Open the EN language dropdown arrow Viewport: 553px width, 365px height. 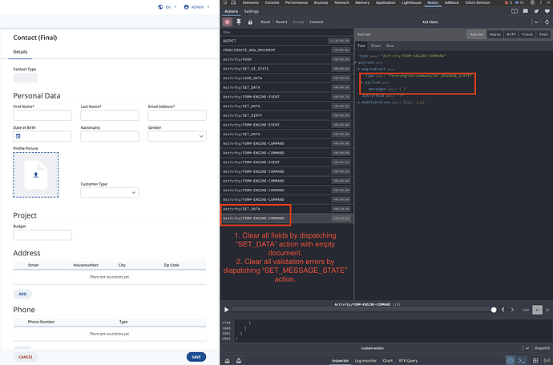coord(176,7)
